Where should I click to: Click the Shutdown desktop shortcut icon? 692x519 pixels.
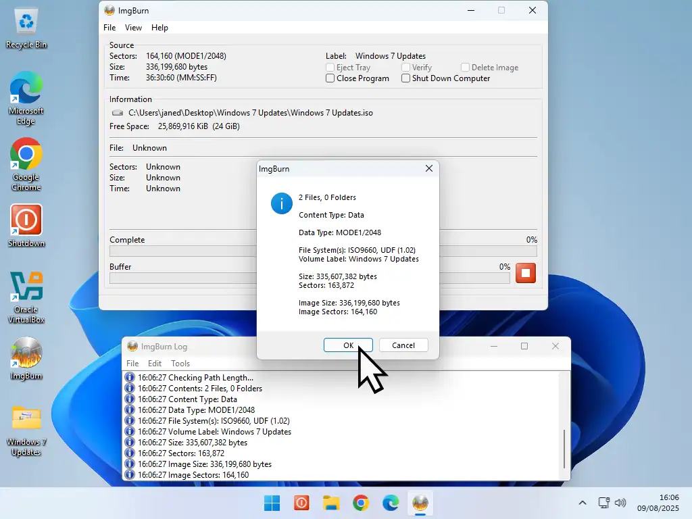click(26, 220)
